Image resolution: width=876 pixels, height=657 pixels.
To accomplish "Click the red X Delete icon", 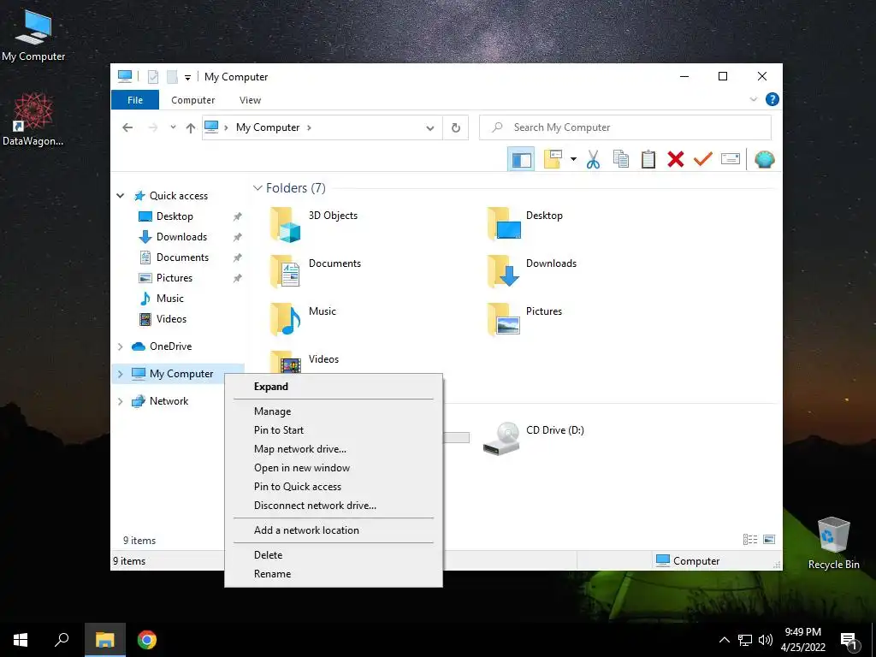I will (676, 159).
